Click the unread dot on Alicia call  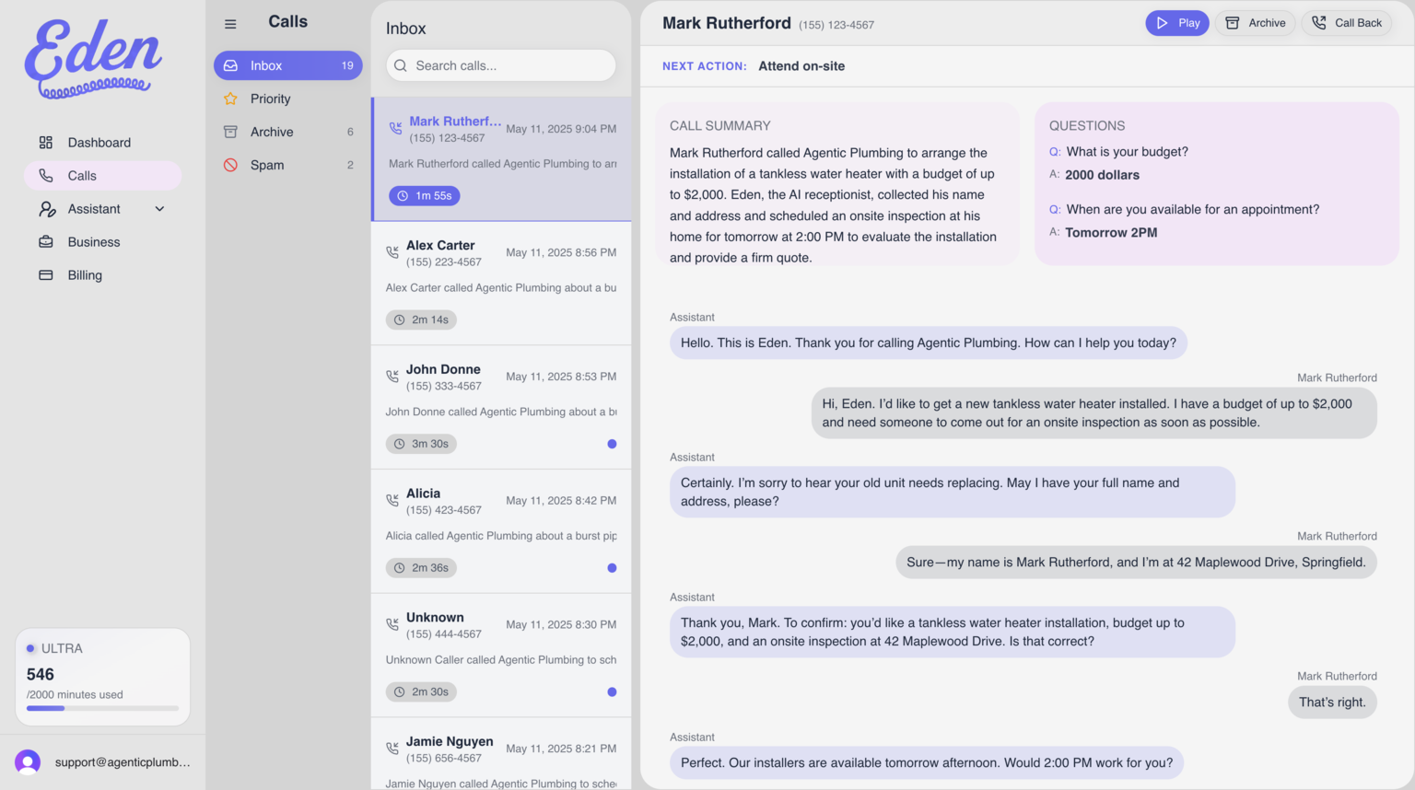[612, 568]
